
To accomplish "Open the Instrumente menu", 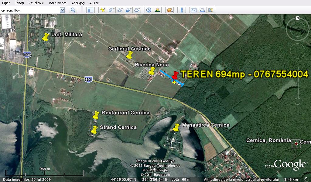I will pyautogui.click(x=57, y=3).
